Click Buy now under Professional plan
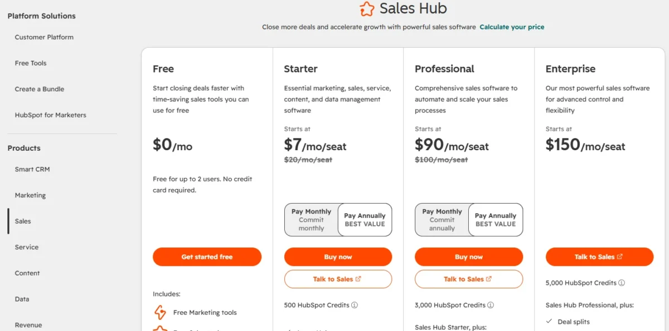The height and width of the screenshot is (331, 669). click(469, 256)
